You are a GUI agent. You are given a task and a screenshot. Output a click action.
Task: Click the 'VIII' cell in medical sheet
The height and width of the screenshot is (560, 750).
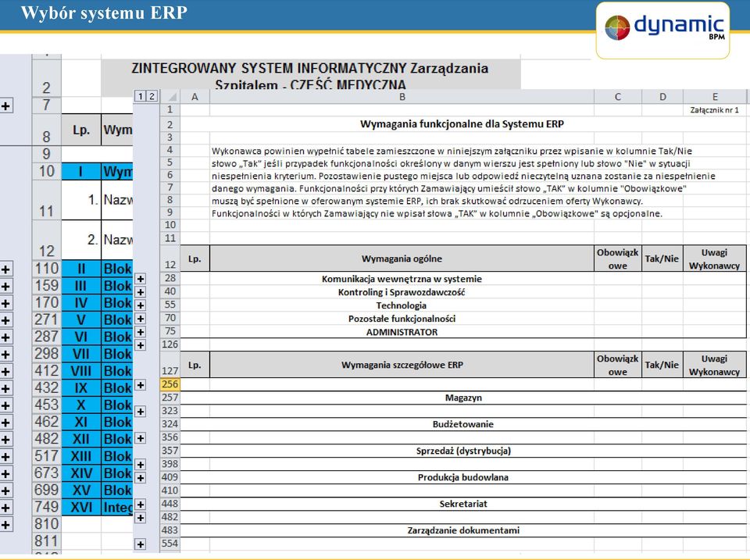(x=81, y=371)
